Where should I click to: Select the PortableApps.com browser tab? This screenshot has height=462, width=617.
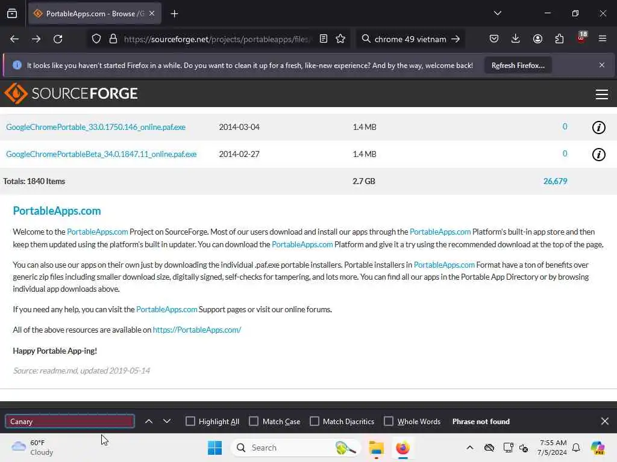tap(95, 14)
